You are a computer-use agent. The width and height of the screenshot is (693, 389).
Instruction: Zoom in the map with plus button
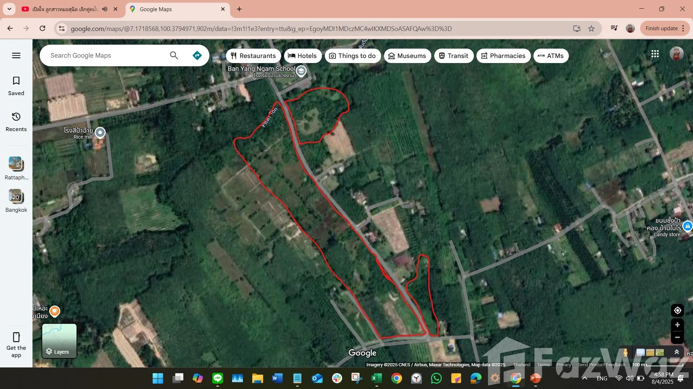click(x=677, y=325)
